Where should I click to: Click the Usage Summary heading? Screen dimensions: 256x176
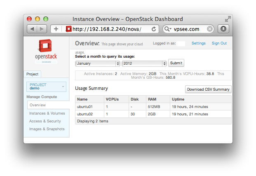92,88
